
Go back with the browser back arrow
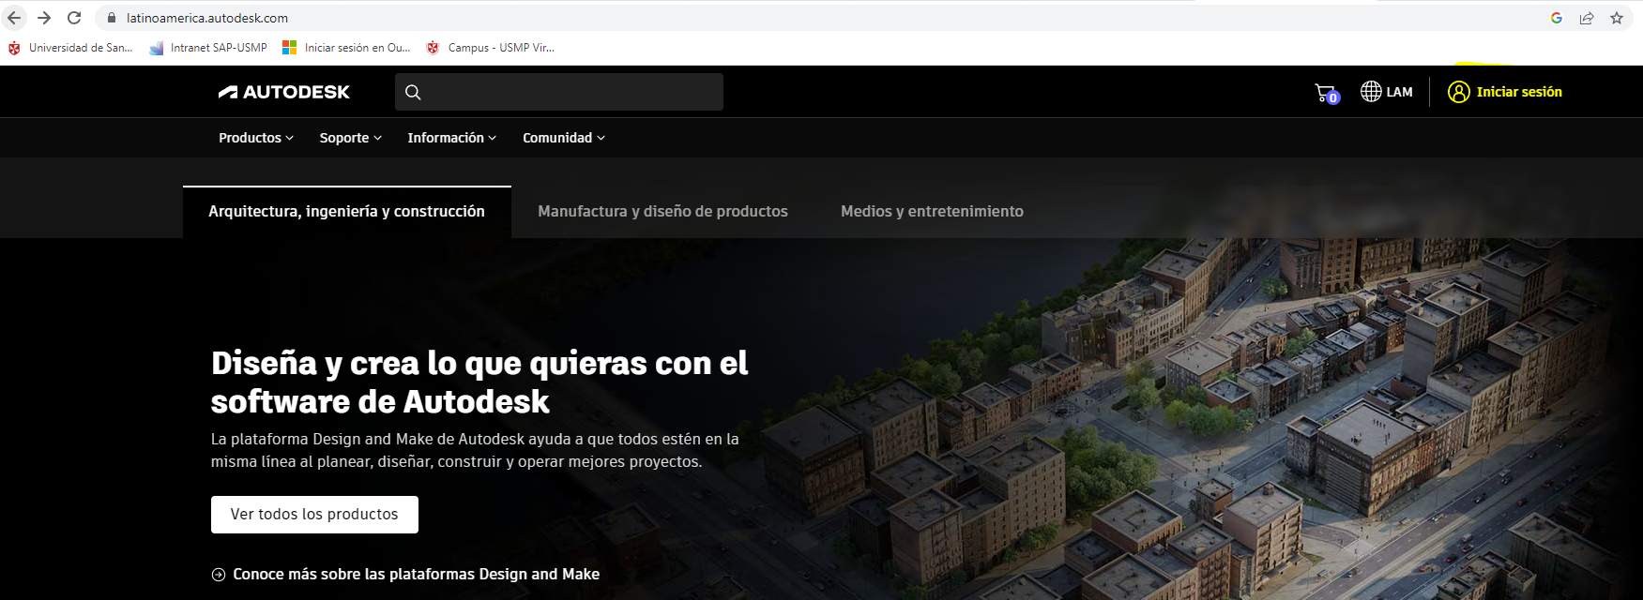click(x=14, y=18)
